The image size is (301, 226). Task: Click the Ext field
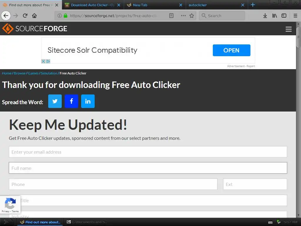255,184
